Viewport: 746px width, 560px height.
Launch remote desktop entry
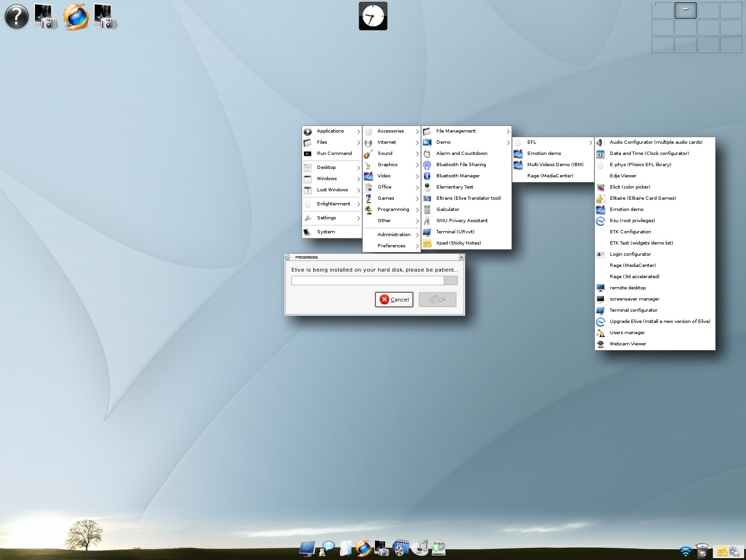coord(655,288)
